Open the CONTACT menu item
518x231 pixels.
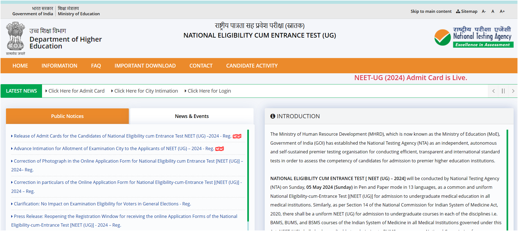click(x=201, y=66)
